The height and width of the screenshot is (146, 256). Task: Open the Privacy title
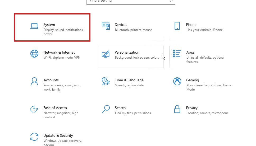192,108
